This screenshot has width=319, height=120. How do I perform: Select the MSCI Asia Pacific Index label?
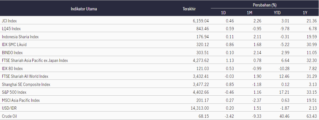21,100
